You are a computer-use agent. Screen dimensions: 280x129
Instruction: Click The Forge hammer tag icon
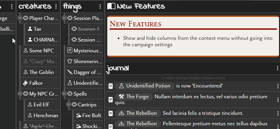[x=121, y=97]
